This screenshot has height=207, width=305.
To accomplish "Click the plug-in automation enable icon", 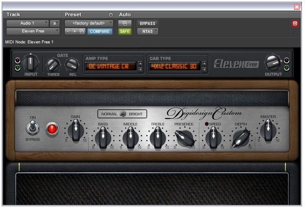I will point(125,24).
